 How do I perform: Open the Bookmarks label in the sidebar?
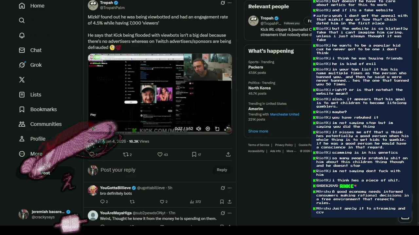44,109
